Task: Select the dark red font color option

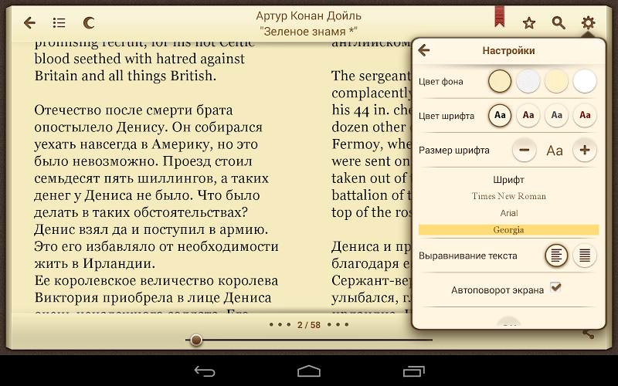Action: pos(585,115)
